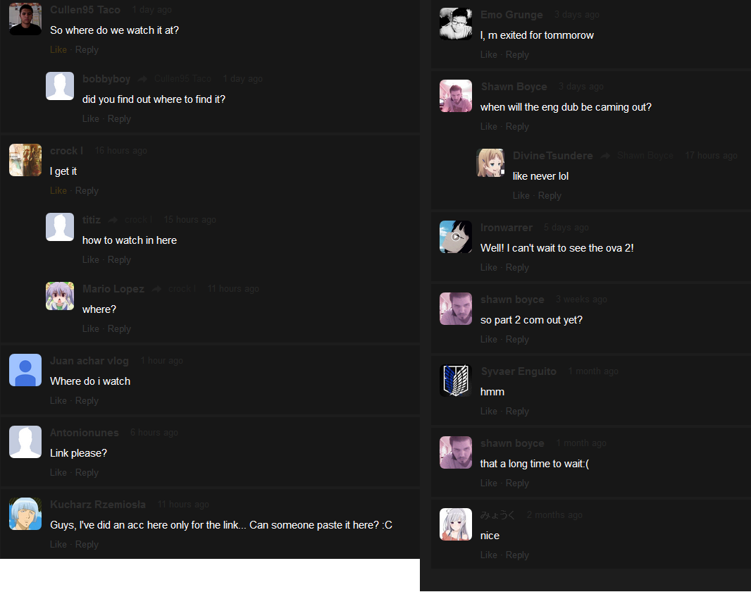Click the Attack on Titan emblem avatar
Viewport: 751px width, 592px height.
(x=456, y=381)
